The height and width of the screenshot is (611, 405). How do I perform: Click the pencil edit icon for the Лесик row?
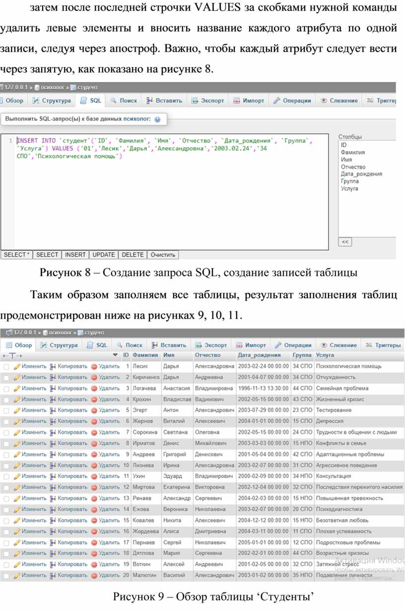[17, 366]
